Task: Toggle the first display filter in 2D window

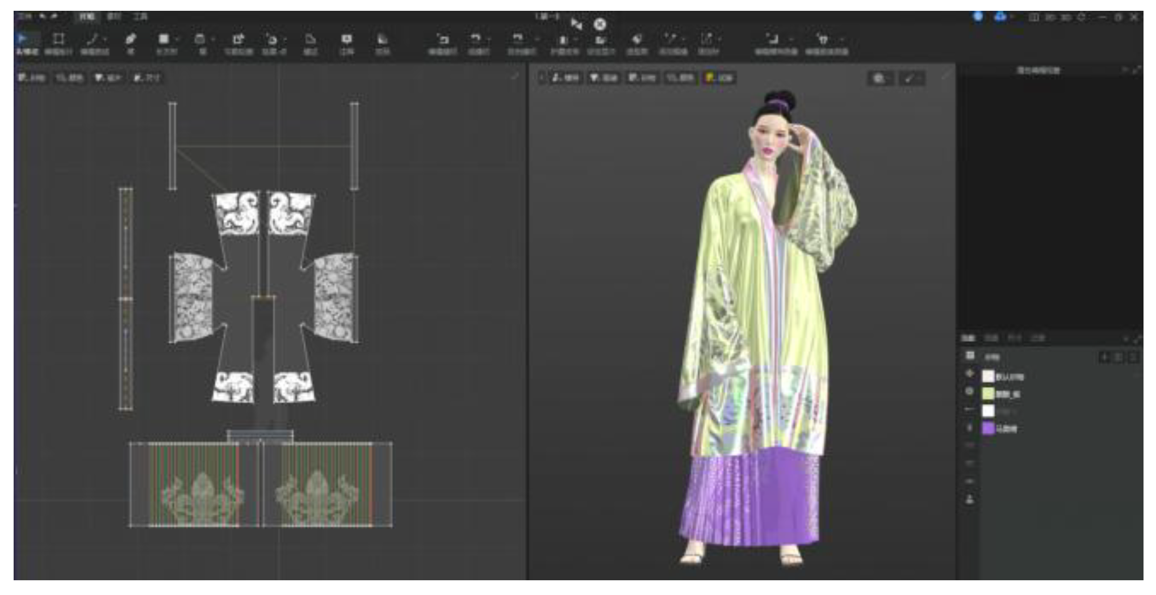Action: coord(32,78)
